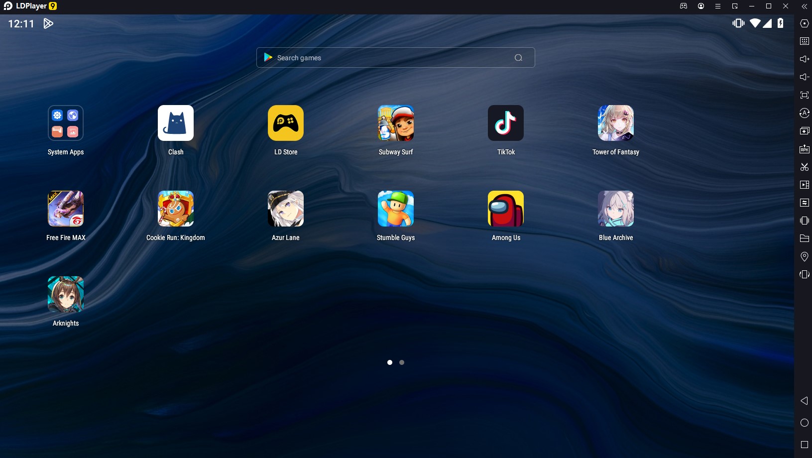
Task: Collapse the sidebar with double arrows
Action: coord(804,6)
